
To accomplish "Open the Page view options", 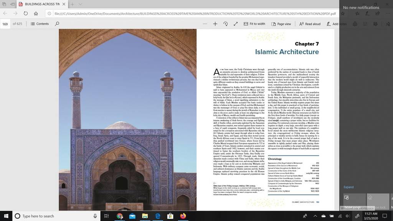I will point(281,24).
